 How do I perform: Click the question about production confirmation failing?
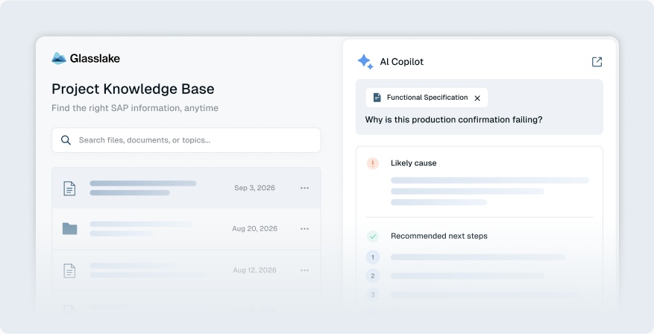pos(454,120)
